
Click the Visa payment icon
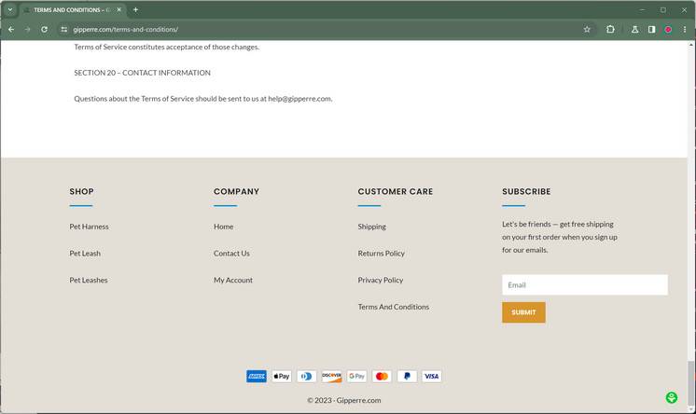(431, 377)
